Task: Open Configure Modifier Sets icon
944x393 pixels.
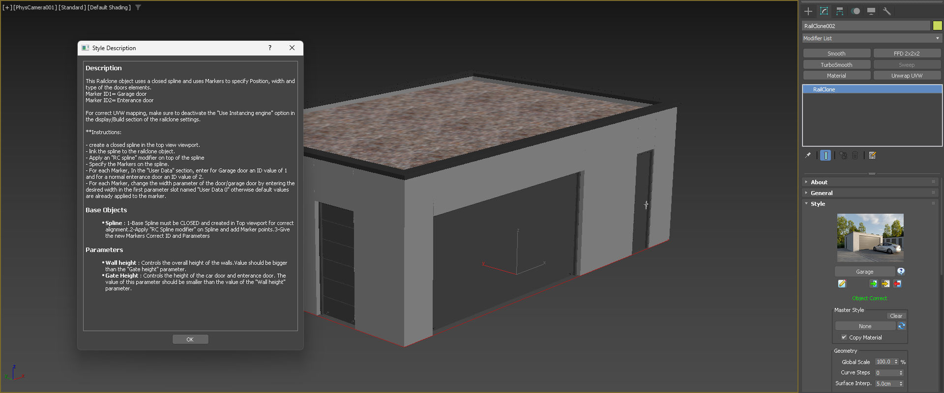Action: pos(873,155)
